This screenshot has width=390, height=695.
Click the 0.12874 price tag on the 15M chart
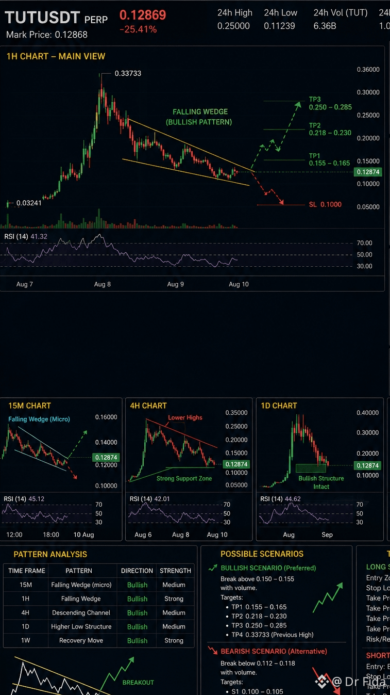106,457
